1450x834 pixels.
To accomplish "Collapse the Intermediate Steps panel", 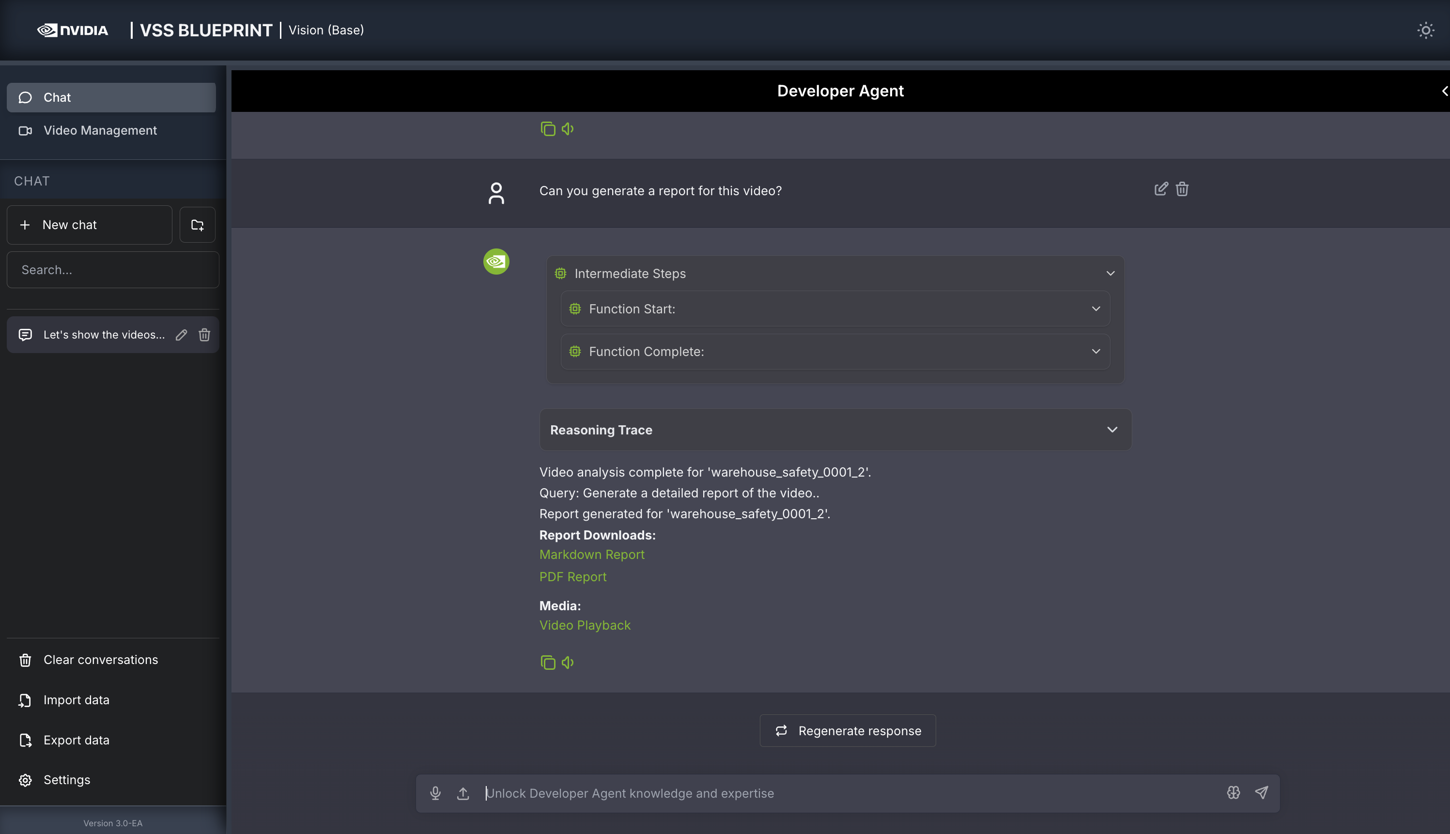I will tap(1110, 273).
